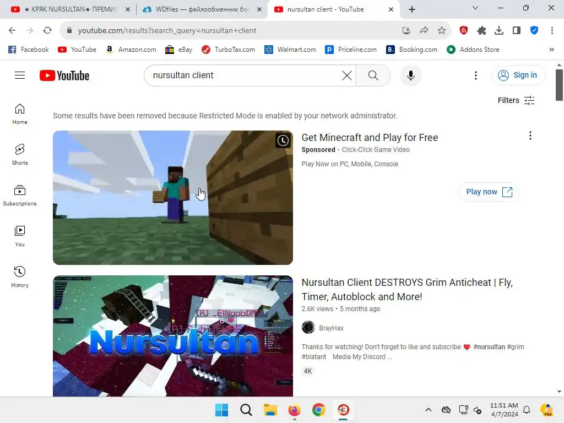The height and width of the screenshot is (423, 564).
Task: Go to Home in sidebar
Action: [20, 114]
